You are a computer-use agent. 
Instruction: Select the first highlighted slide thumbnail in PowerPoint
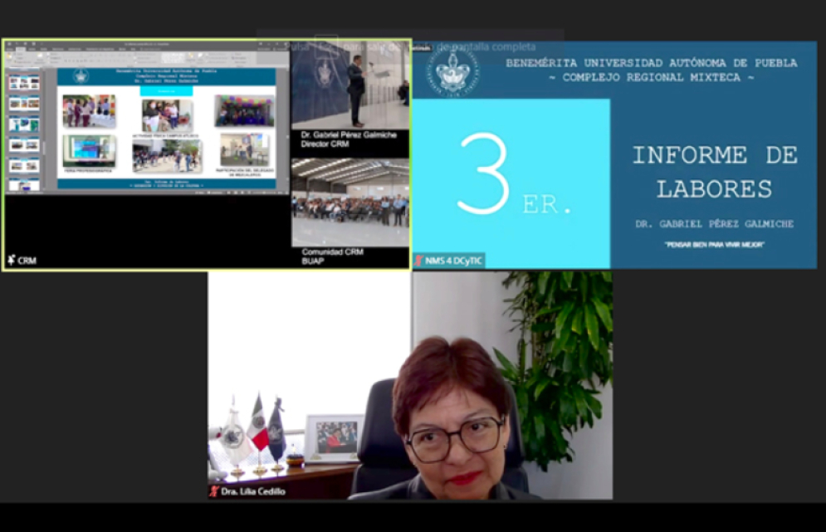point(24,83)
